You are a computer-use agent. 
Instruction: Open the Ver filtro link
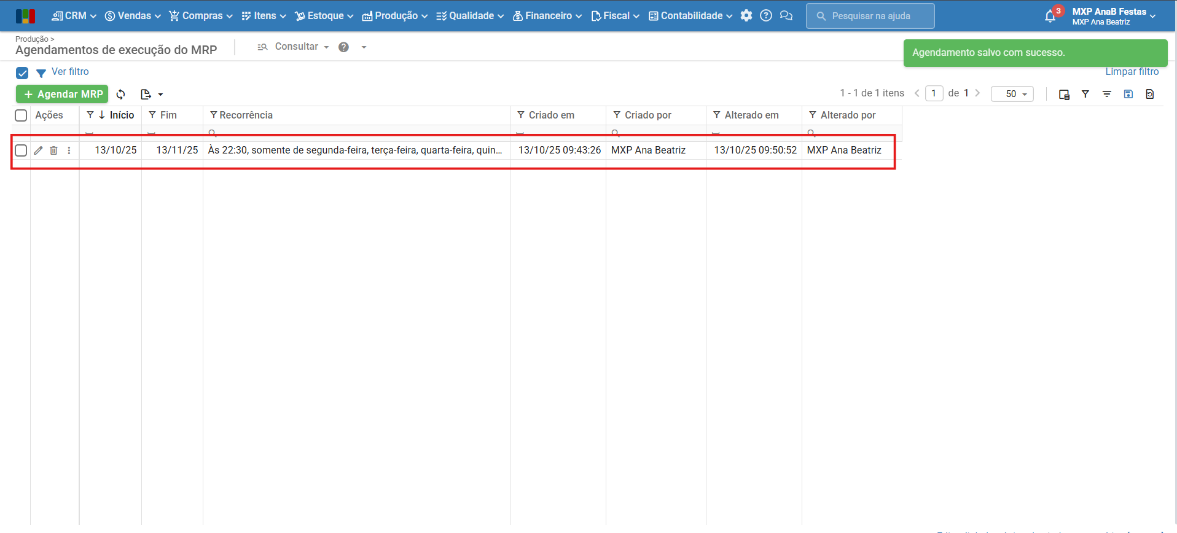[x=70, y=72]
